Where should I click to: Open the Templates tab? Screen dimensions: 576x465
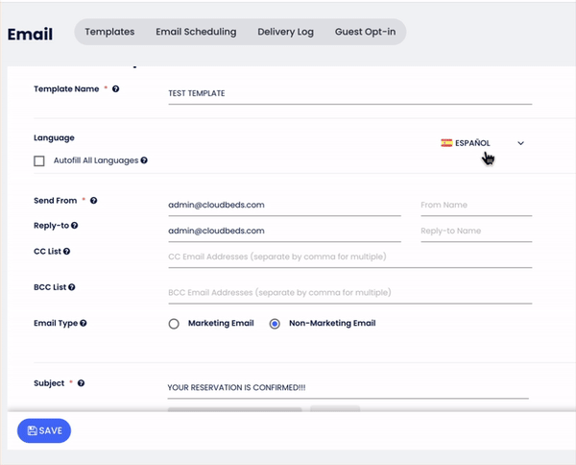109,32
